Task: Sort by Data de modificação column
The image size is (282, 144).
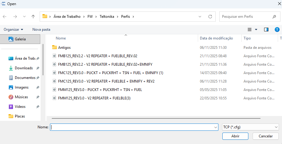Action: click(216, 38)
